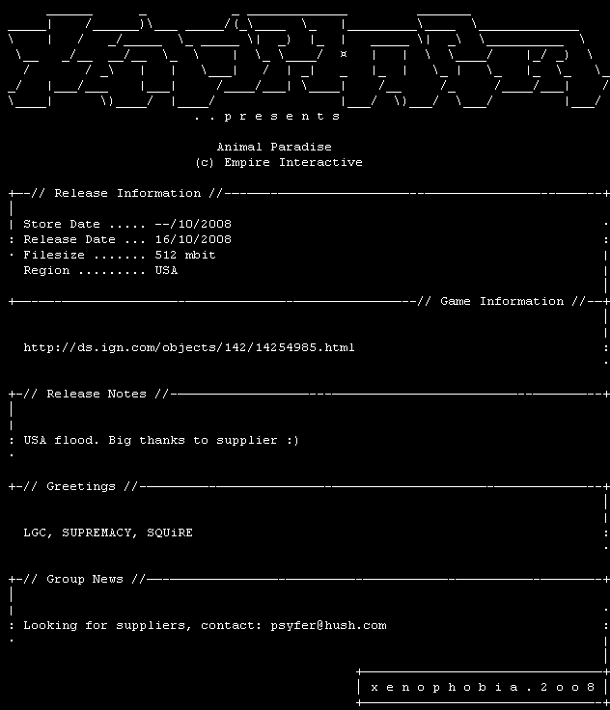
Task: Click the Release Notes section header
Action: (x=97, y=394)
